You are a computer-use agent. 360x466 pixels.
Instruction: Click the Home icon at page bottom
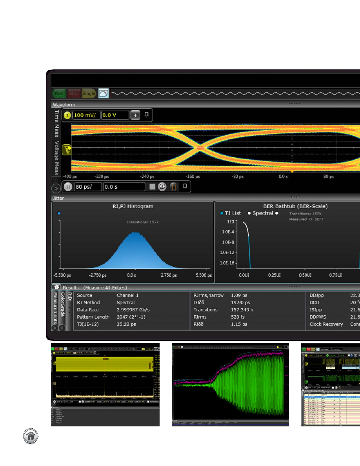click(x=31, y=436)
